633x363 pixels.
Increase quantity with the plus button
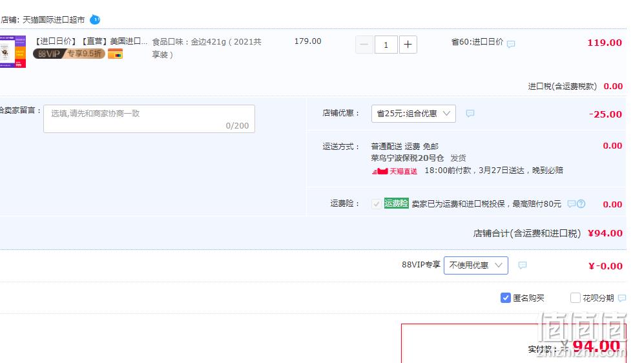click(x=408, y=45)
